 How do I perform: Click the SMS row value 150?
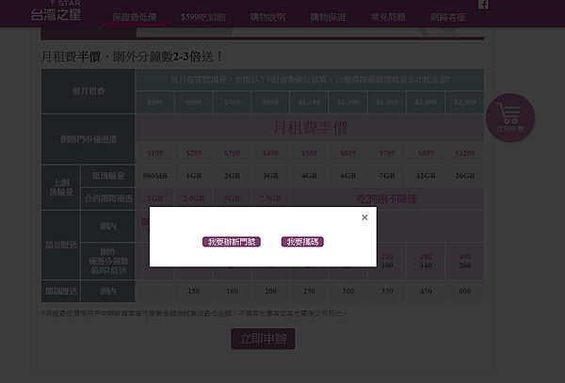tap(193, 291)
